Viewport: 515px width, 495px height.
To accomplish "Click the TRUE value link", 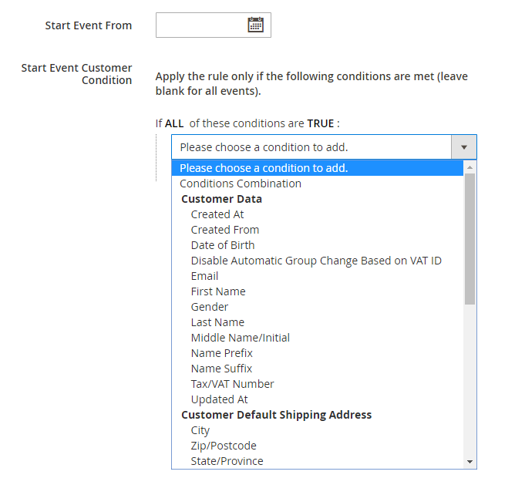I will click(321, 123).
